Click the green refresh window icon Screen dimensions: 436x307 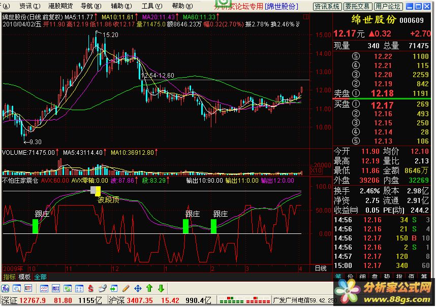[x=68, y=288]
